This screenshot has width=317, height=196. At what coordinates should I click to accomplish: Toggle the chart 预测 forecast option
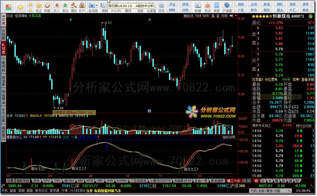pos(224,16)
